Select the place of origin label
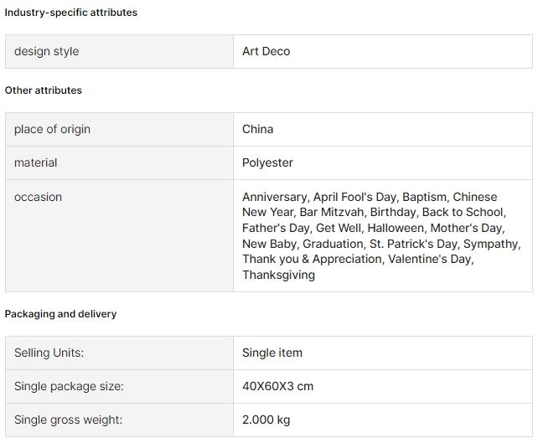The image size is (538, 443). 52,129
